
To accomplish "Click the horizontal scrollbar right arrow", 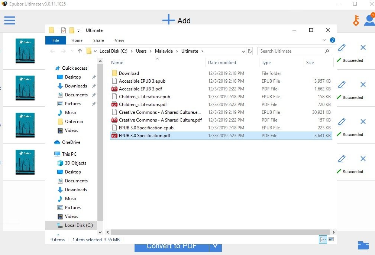I will [333, 232].
